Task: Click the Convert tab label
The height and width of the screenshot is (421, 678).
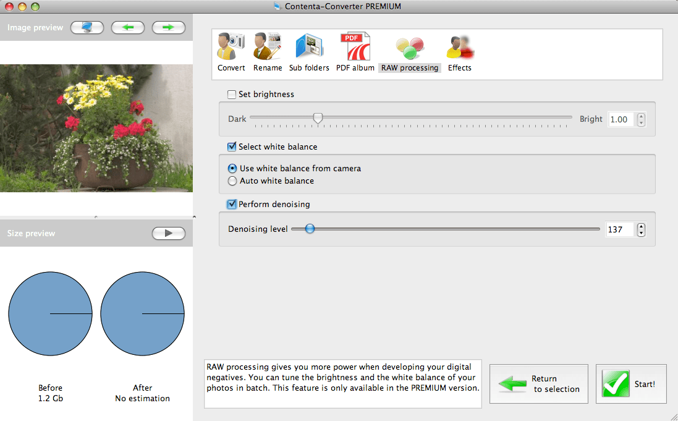Action: coord(231,68)
